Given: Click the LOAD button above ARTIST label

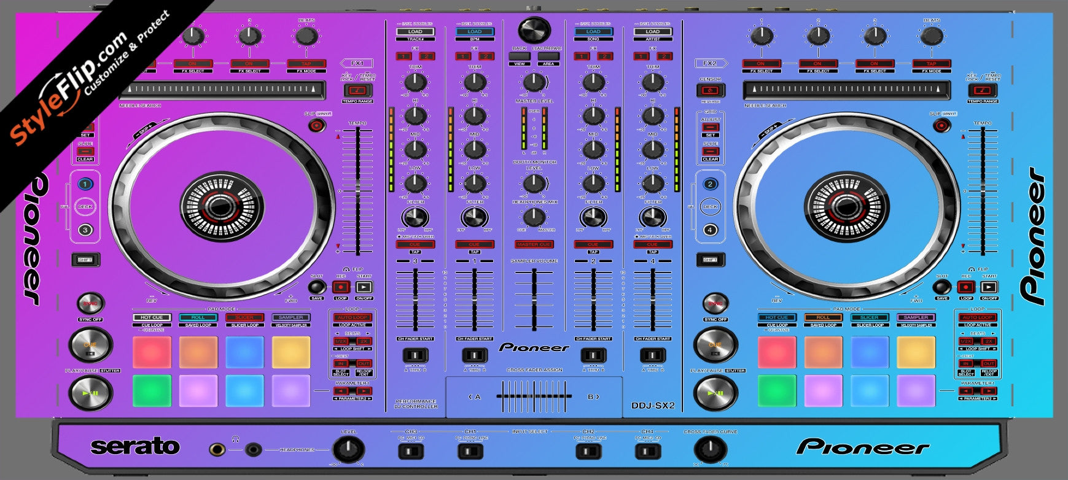Looking at the screenshot, I should (652, 32).
